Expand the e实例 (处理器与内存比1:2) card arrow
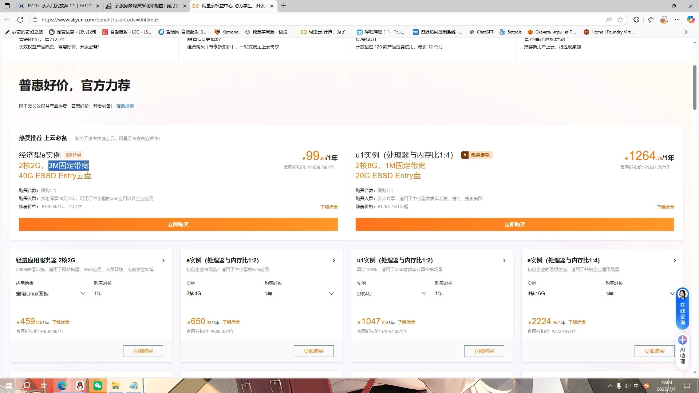The height and width of the screenshot is (393, 699). coord(334,261)
